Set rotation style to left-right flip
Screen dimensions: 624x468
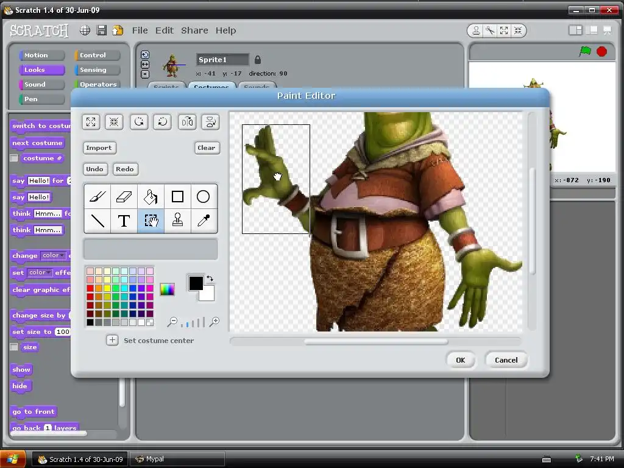145,65
